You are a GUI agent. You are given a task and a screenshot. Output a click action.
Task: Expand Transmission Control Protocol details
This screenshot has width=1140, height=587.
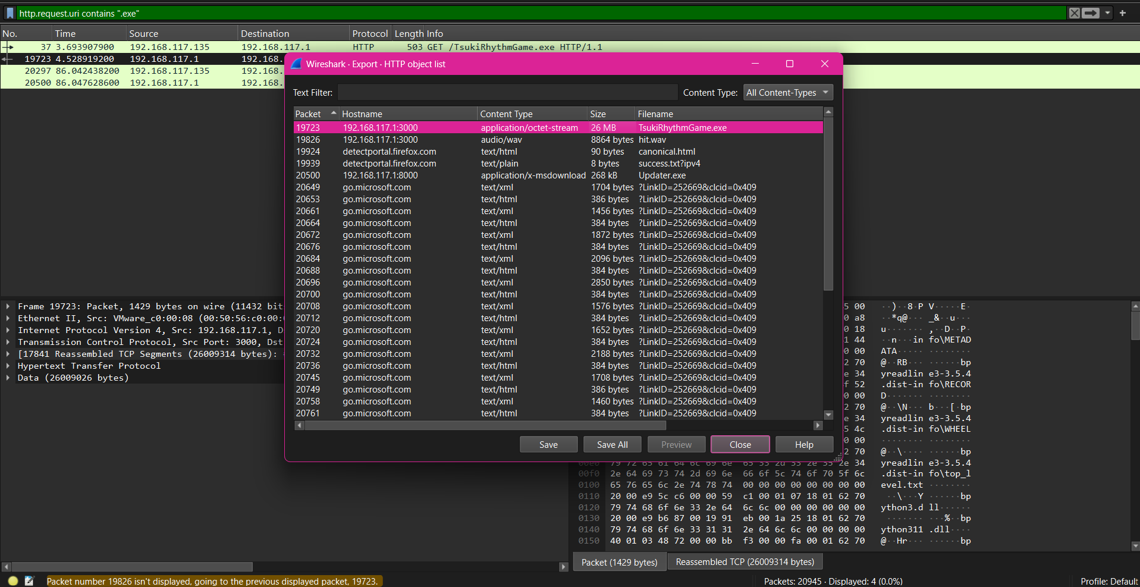point(8,342)
